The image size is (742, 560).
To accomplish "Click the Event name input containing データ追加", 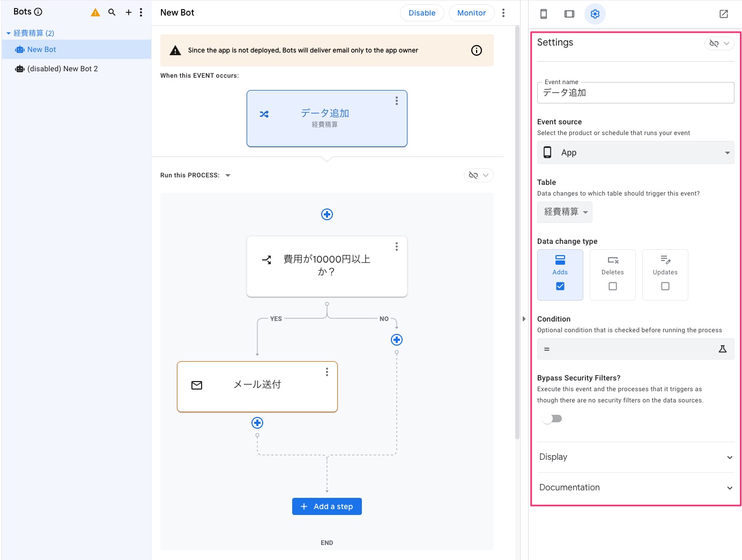I will (x=635, y=92).
